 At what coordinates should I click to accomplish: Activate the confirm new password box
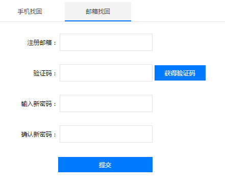106,134
